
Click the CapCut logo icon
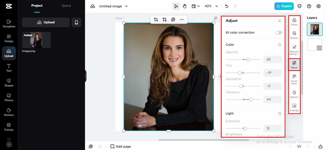[9, 6]
